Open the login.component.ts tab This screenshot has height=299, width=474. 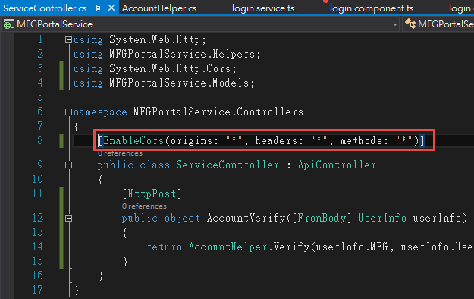click(372, 8)
